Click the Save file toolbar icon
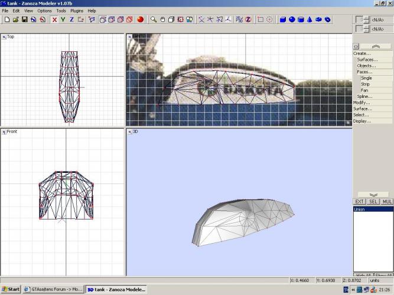The height and width of the screenshot is (295, 394). pyautogui.click(x=25, y=19)
